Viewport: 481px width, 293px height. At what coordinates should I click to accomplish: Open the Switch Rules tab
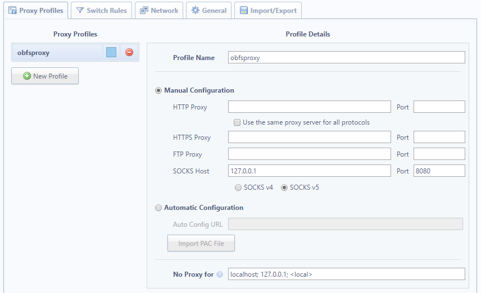[101, 11]
